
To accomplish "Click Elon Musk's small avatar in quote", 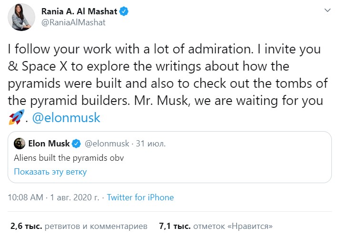I will (x=19, y=144).
